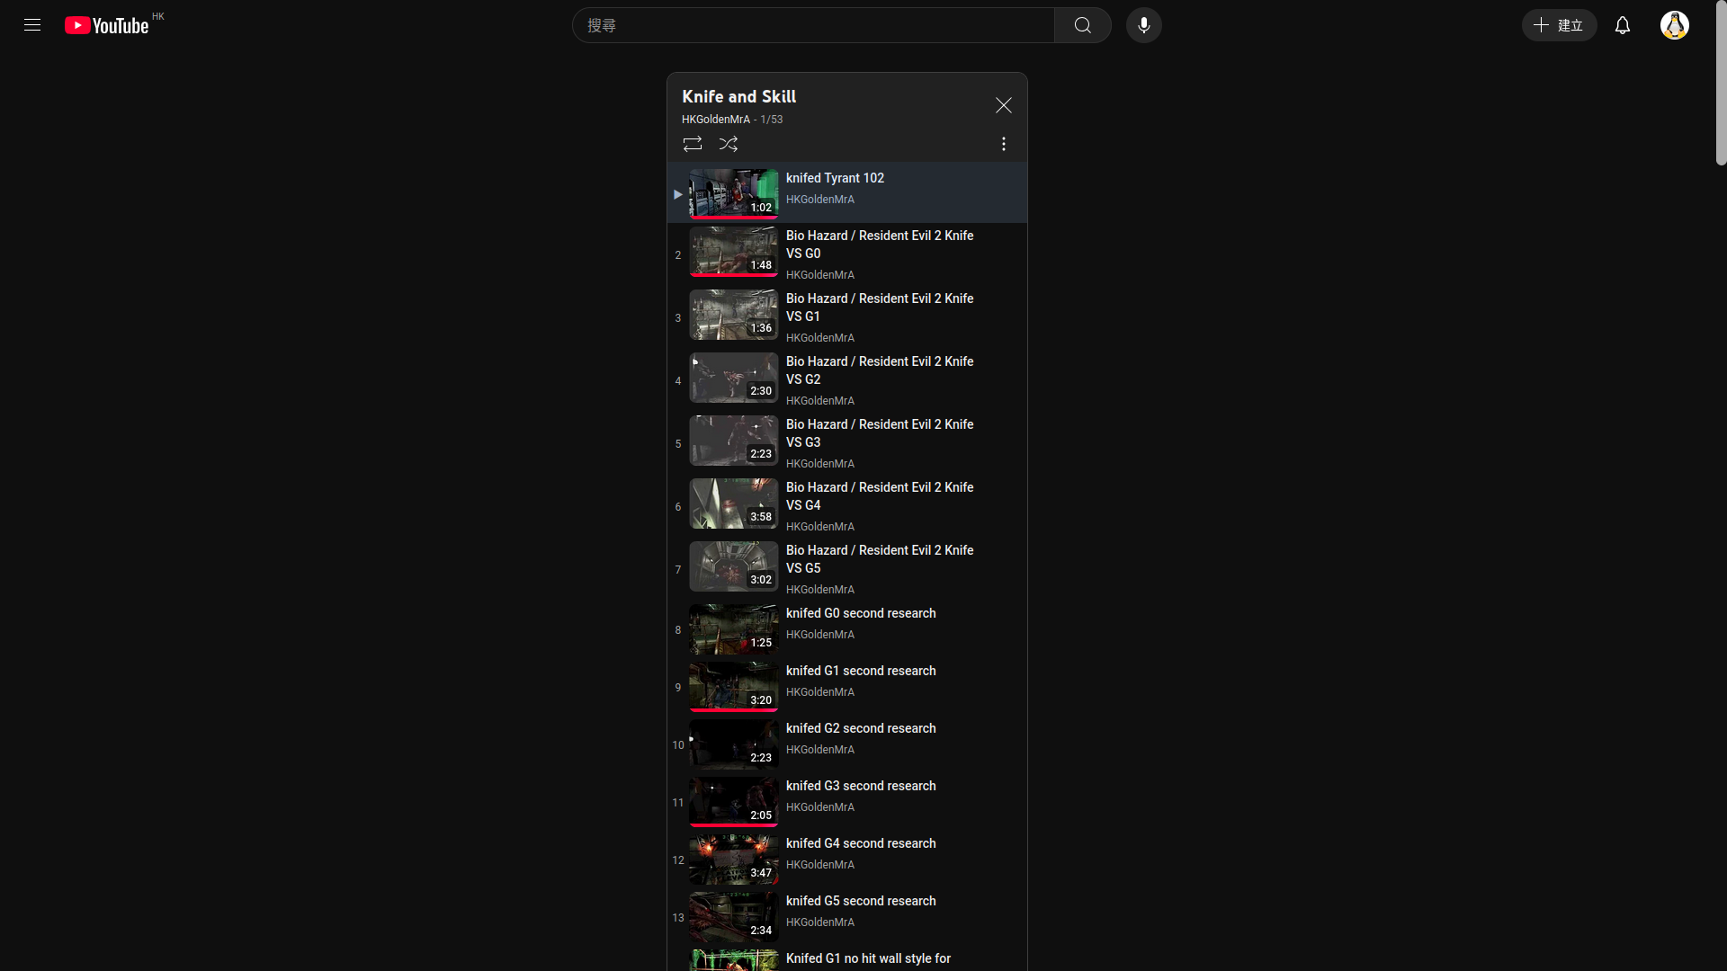Play thumbnail of knifed Tyrant 102
The width and height of the screenshot is (1727, 971).
(x=734, y=193)
